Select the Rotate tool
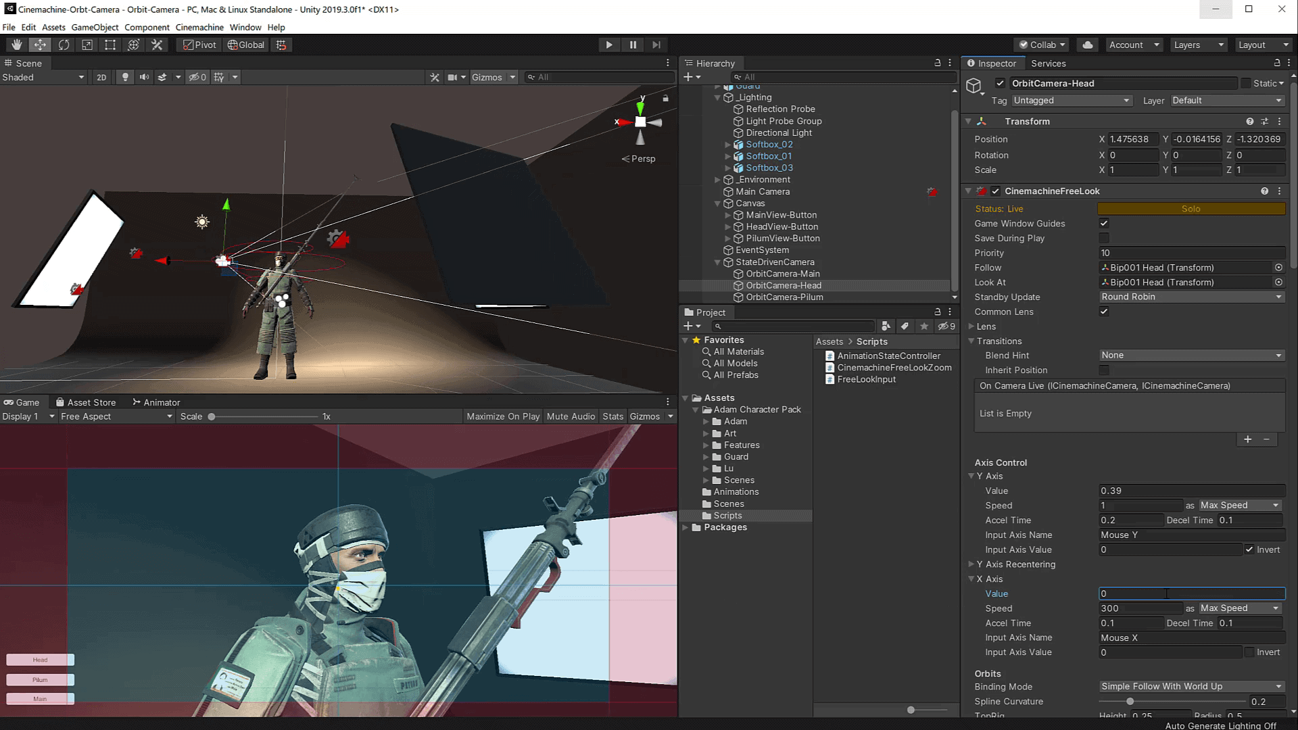The height and width of the screenshot is (730, 1298). (64, 45)
